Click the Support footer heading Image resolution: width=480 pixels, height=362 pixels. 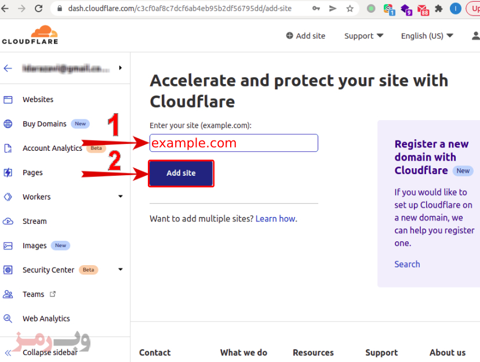381,353
